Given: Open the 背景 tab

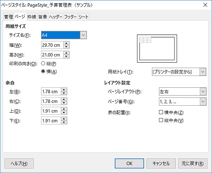Looking at the screenshot, I should tap(42, 17).
